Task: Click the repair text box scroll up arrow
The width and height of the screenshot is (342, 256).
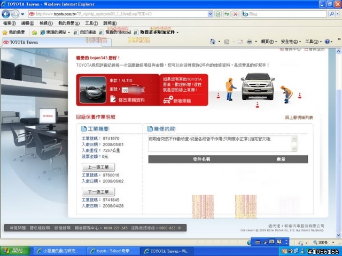Action: tap(294, 139)
